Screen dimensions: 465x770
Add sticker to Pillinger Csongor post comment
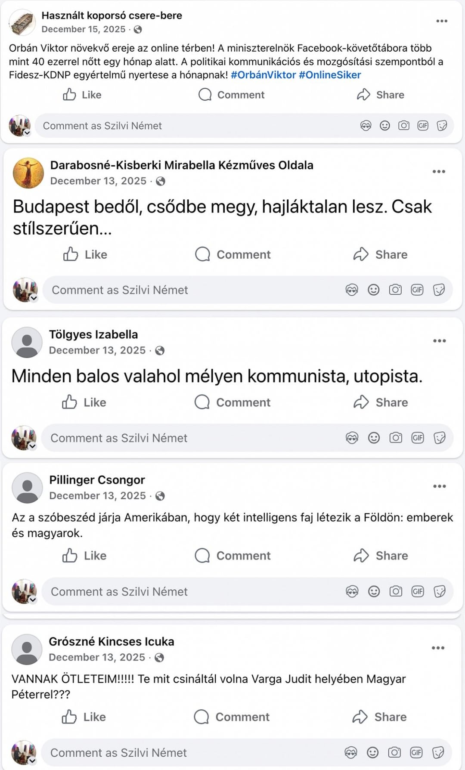point(439,591)
